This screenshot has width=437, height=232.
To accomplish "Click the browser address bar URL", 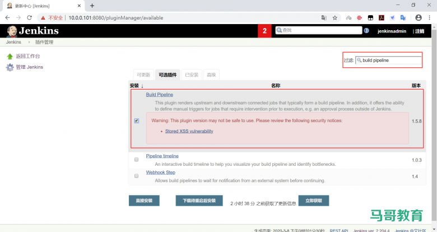I will [x=116, y=18].
